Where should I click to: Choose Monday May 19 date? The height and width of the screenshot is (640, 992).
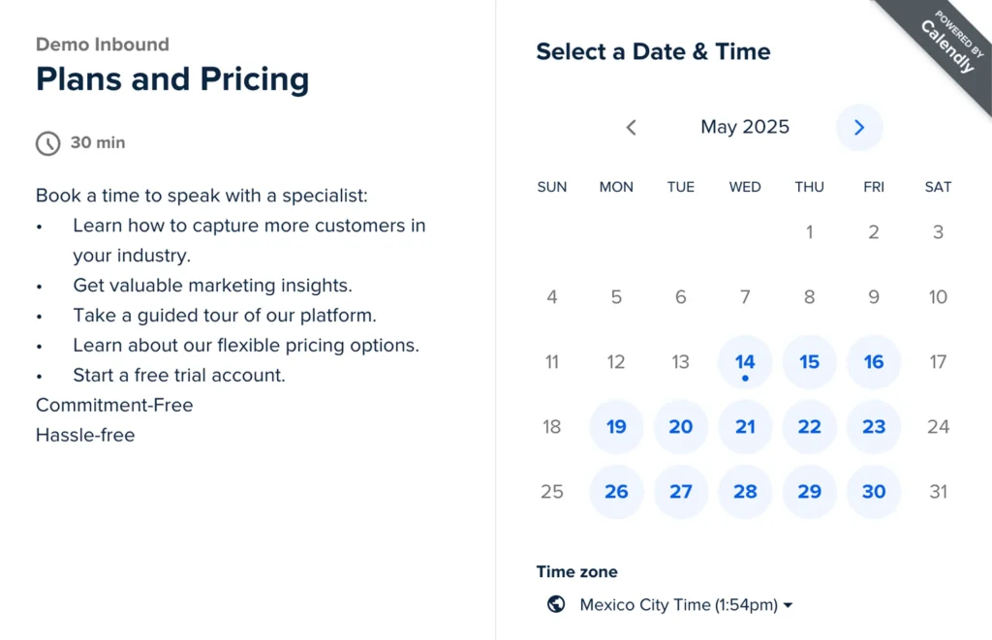click(x=616, y=427)
